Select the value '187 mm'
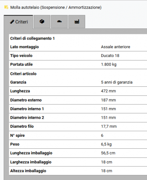Screen dimensions: 147x180 click(108, 100)
